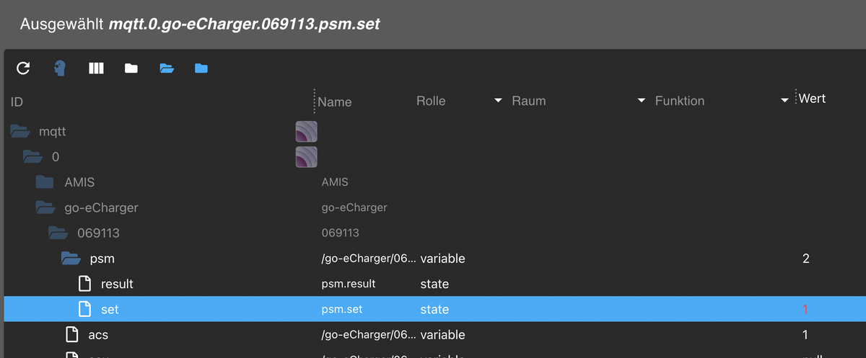Screen dimensions: 866x358
Task: Open the column configuration icon
Action: pos(96,68)
